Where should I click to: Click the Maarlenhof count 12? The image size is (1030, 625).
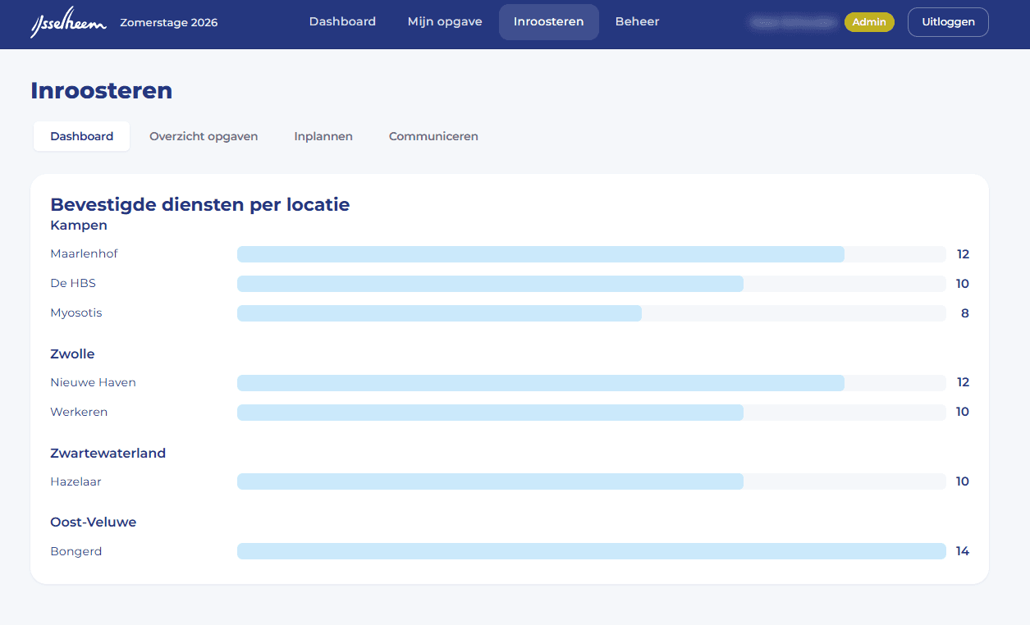pos(963,254)
